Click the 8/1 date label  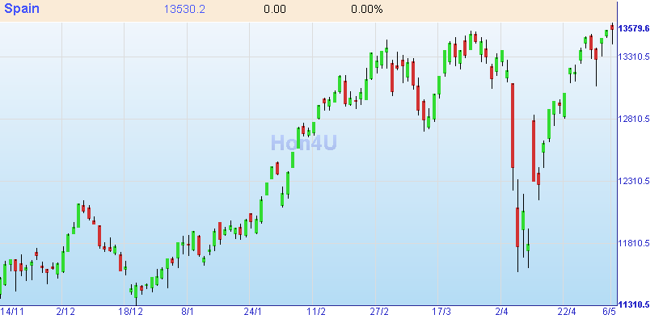point(188,312)
